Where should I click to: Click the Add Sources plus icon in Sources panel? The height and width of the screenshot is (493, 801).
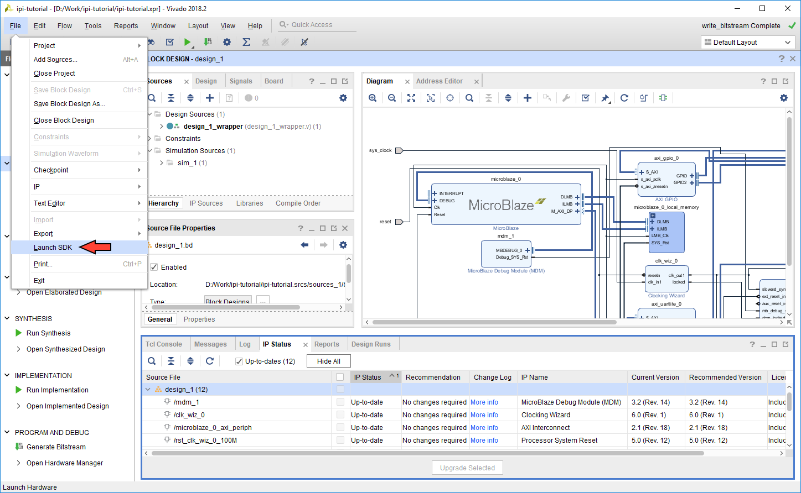tap(210, 98)
